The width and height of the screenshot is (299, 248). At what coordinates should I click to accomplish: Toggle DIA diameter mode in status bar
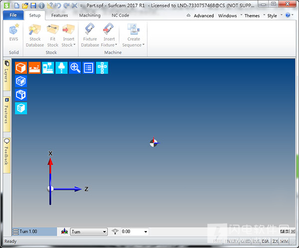(266, 242)
